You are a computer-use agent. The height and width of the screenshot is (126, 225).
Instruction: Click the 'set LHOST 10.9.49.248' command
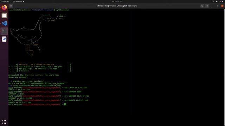pyautogui.click(x=76, y=87)
